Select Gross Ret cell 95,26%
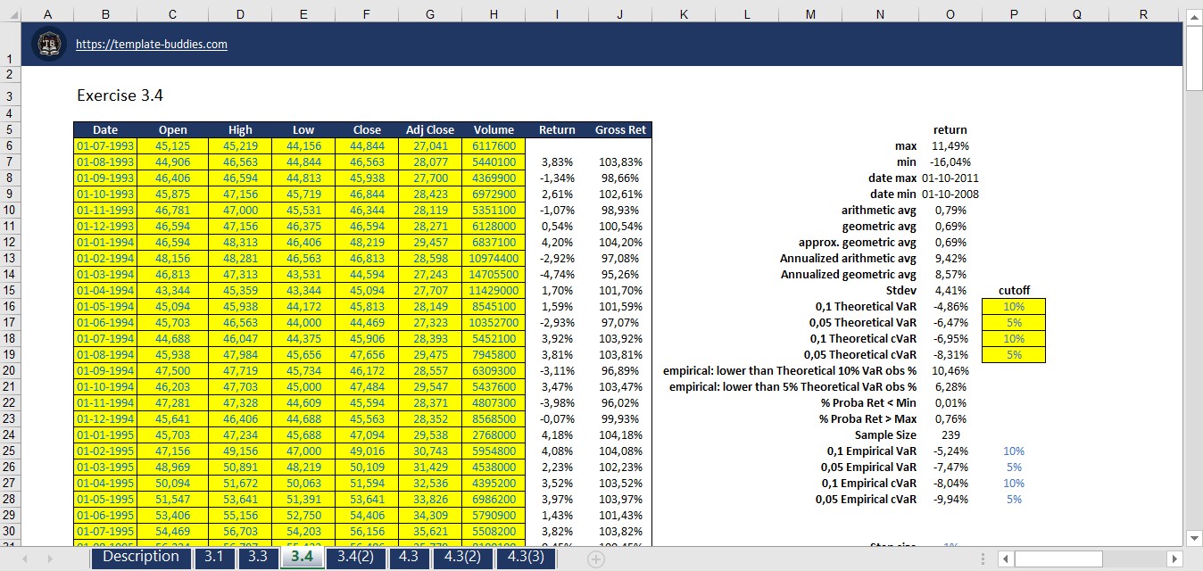1203x571 pixels. (620, 274)
